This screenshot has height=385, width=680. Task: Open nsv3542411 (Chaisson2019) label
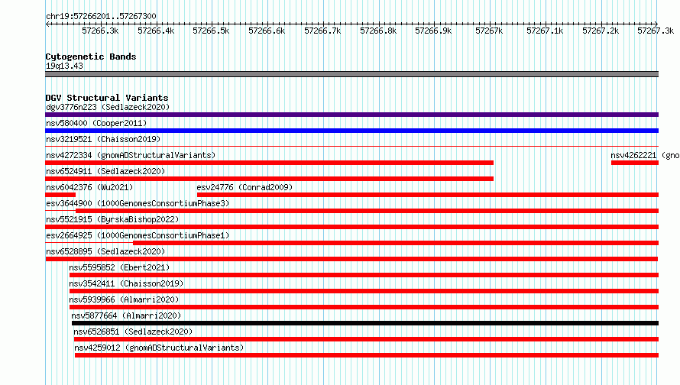click(126, 283)
